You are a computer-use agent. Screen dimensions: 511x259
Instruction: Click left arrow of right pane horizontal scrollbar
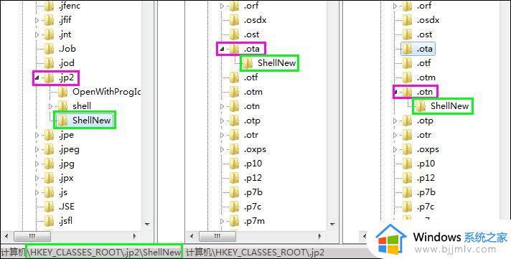click(x=365, y=236)
